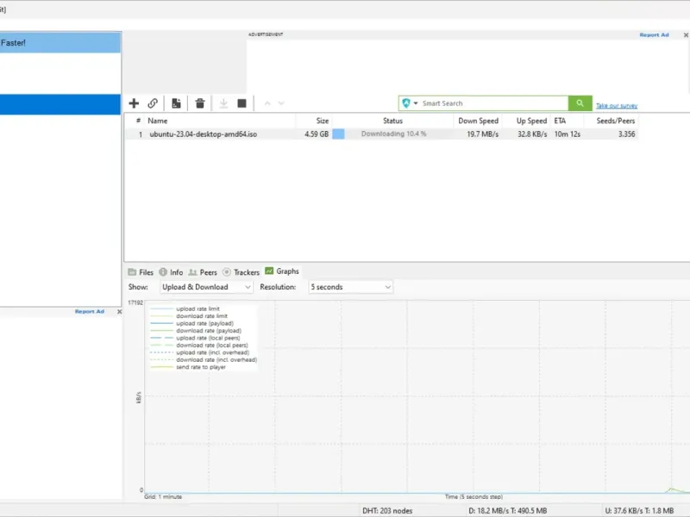Sort torrents by # queue column
Image resolution: width=690 pixels, height=517 pixels.
138,121
